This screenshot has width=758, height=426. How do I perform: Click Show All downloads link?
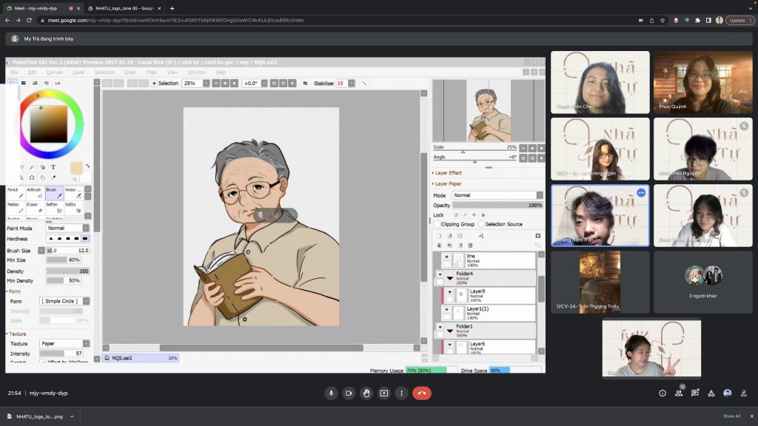(731, 416)
